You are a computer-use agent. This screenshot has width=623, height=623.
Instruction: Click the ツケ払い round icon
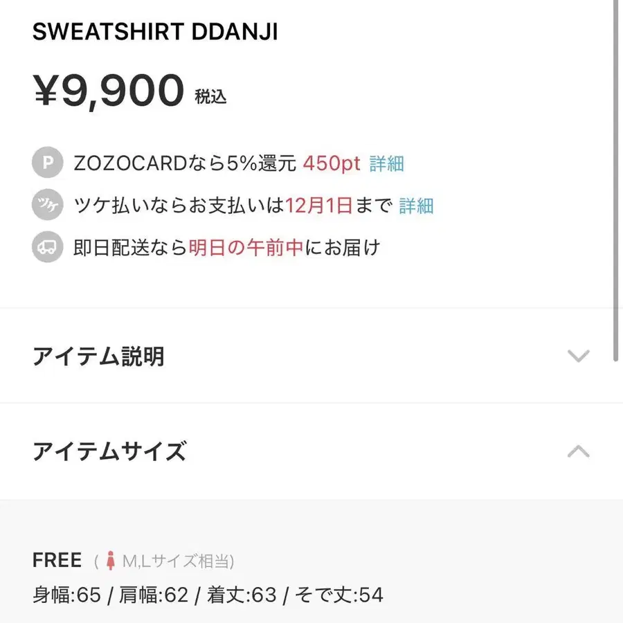tap(48, 206)
